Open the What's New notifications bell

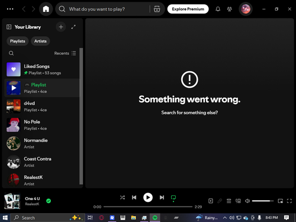coord(218,9)
